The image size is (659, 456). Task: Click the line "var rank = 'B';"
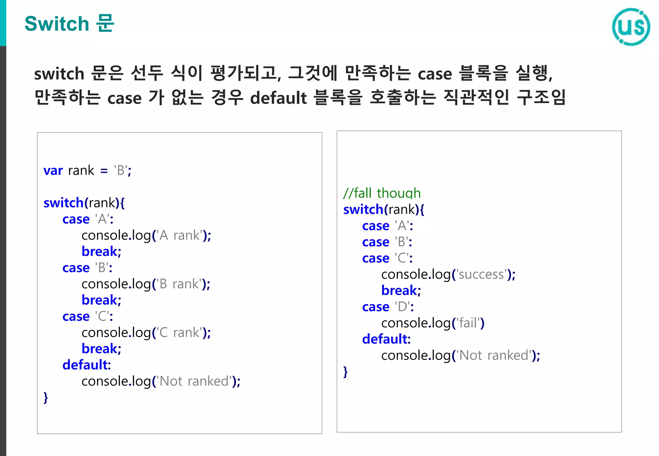tap(88, 170)
